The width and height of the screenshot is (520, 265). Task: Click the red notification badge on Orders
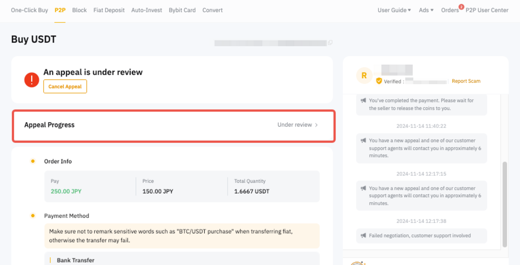(x=461, y=7)
